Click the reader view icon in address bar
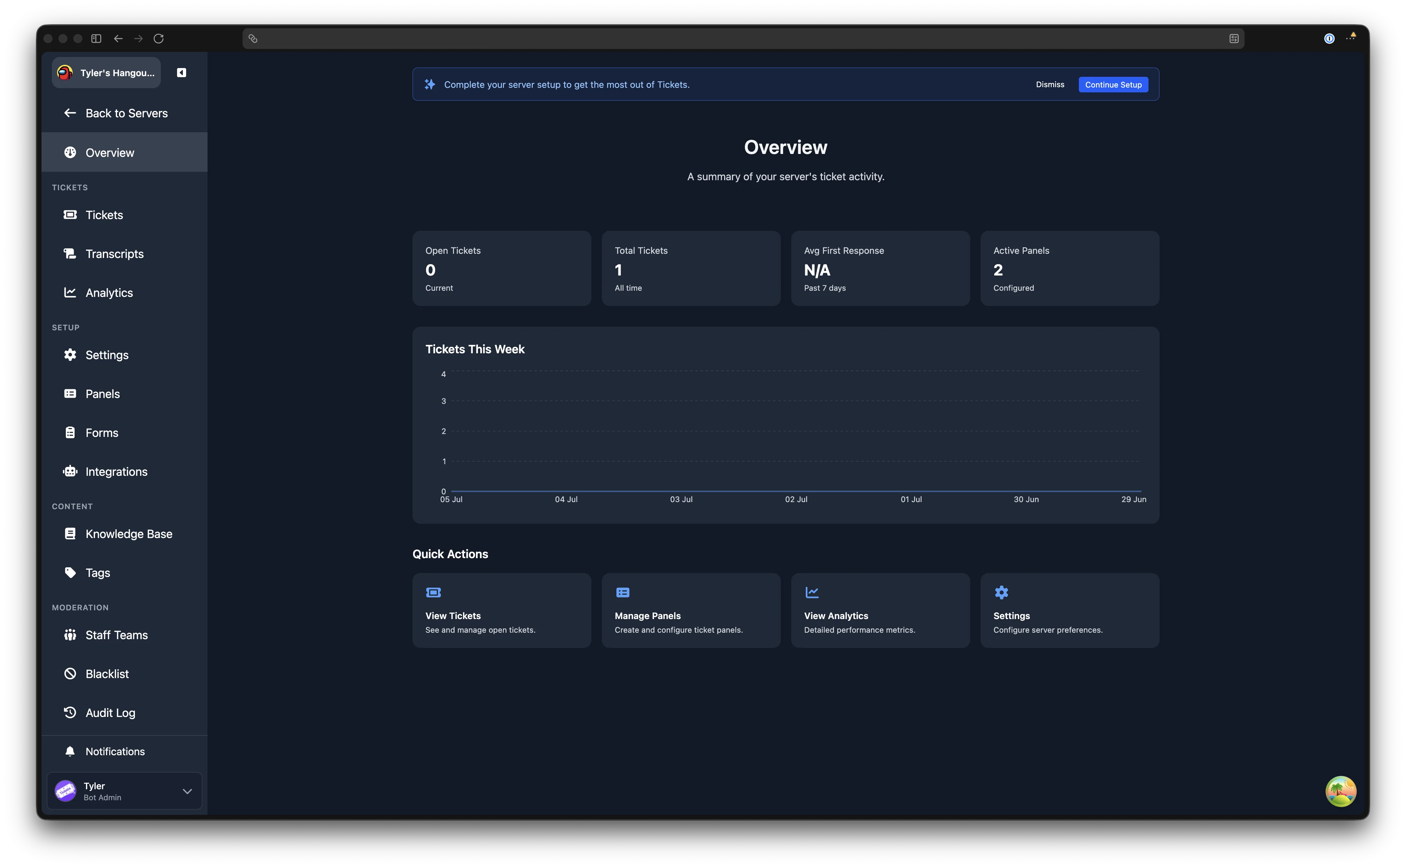This screenshot has width=1406, height=868. (1234, 39)
